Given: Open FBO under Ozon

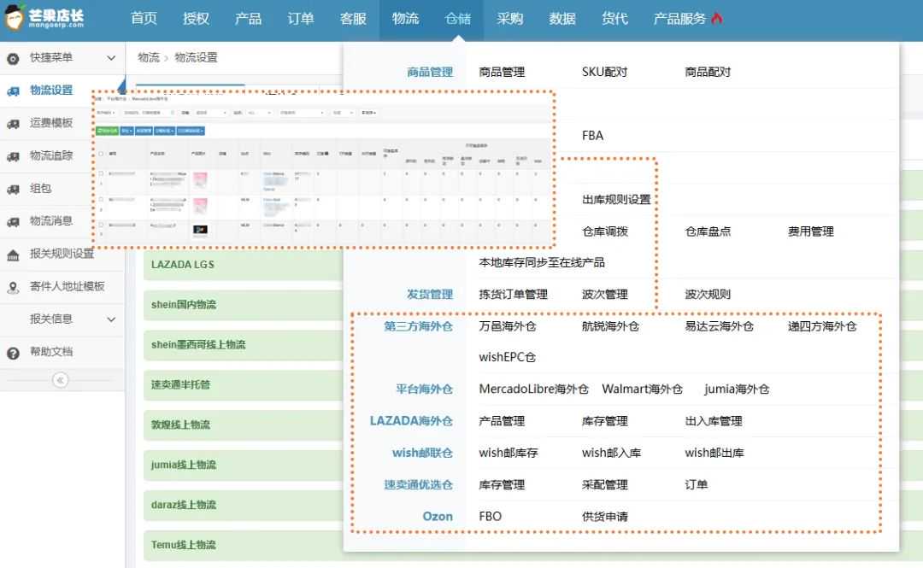Looking at the screenshot, I should click(490, 517).
